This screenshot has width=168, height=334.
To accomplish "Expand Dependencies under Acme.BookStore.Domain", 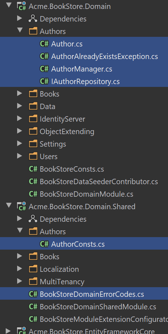I will click(20, 18).
